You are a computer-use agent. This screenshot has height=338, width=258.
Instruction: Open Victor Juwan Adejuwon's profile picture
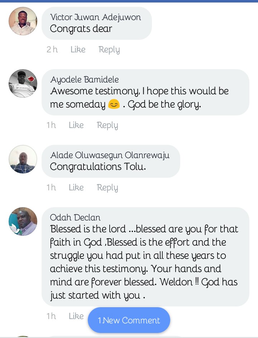23,21
